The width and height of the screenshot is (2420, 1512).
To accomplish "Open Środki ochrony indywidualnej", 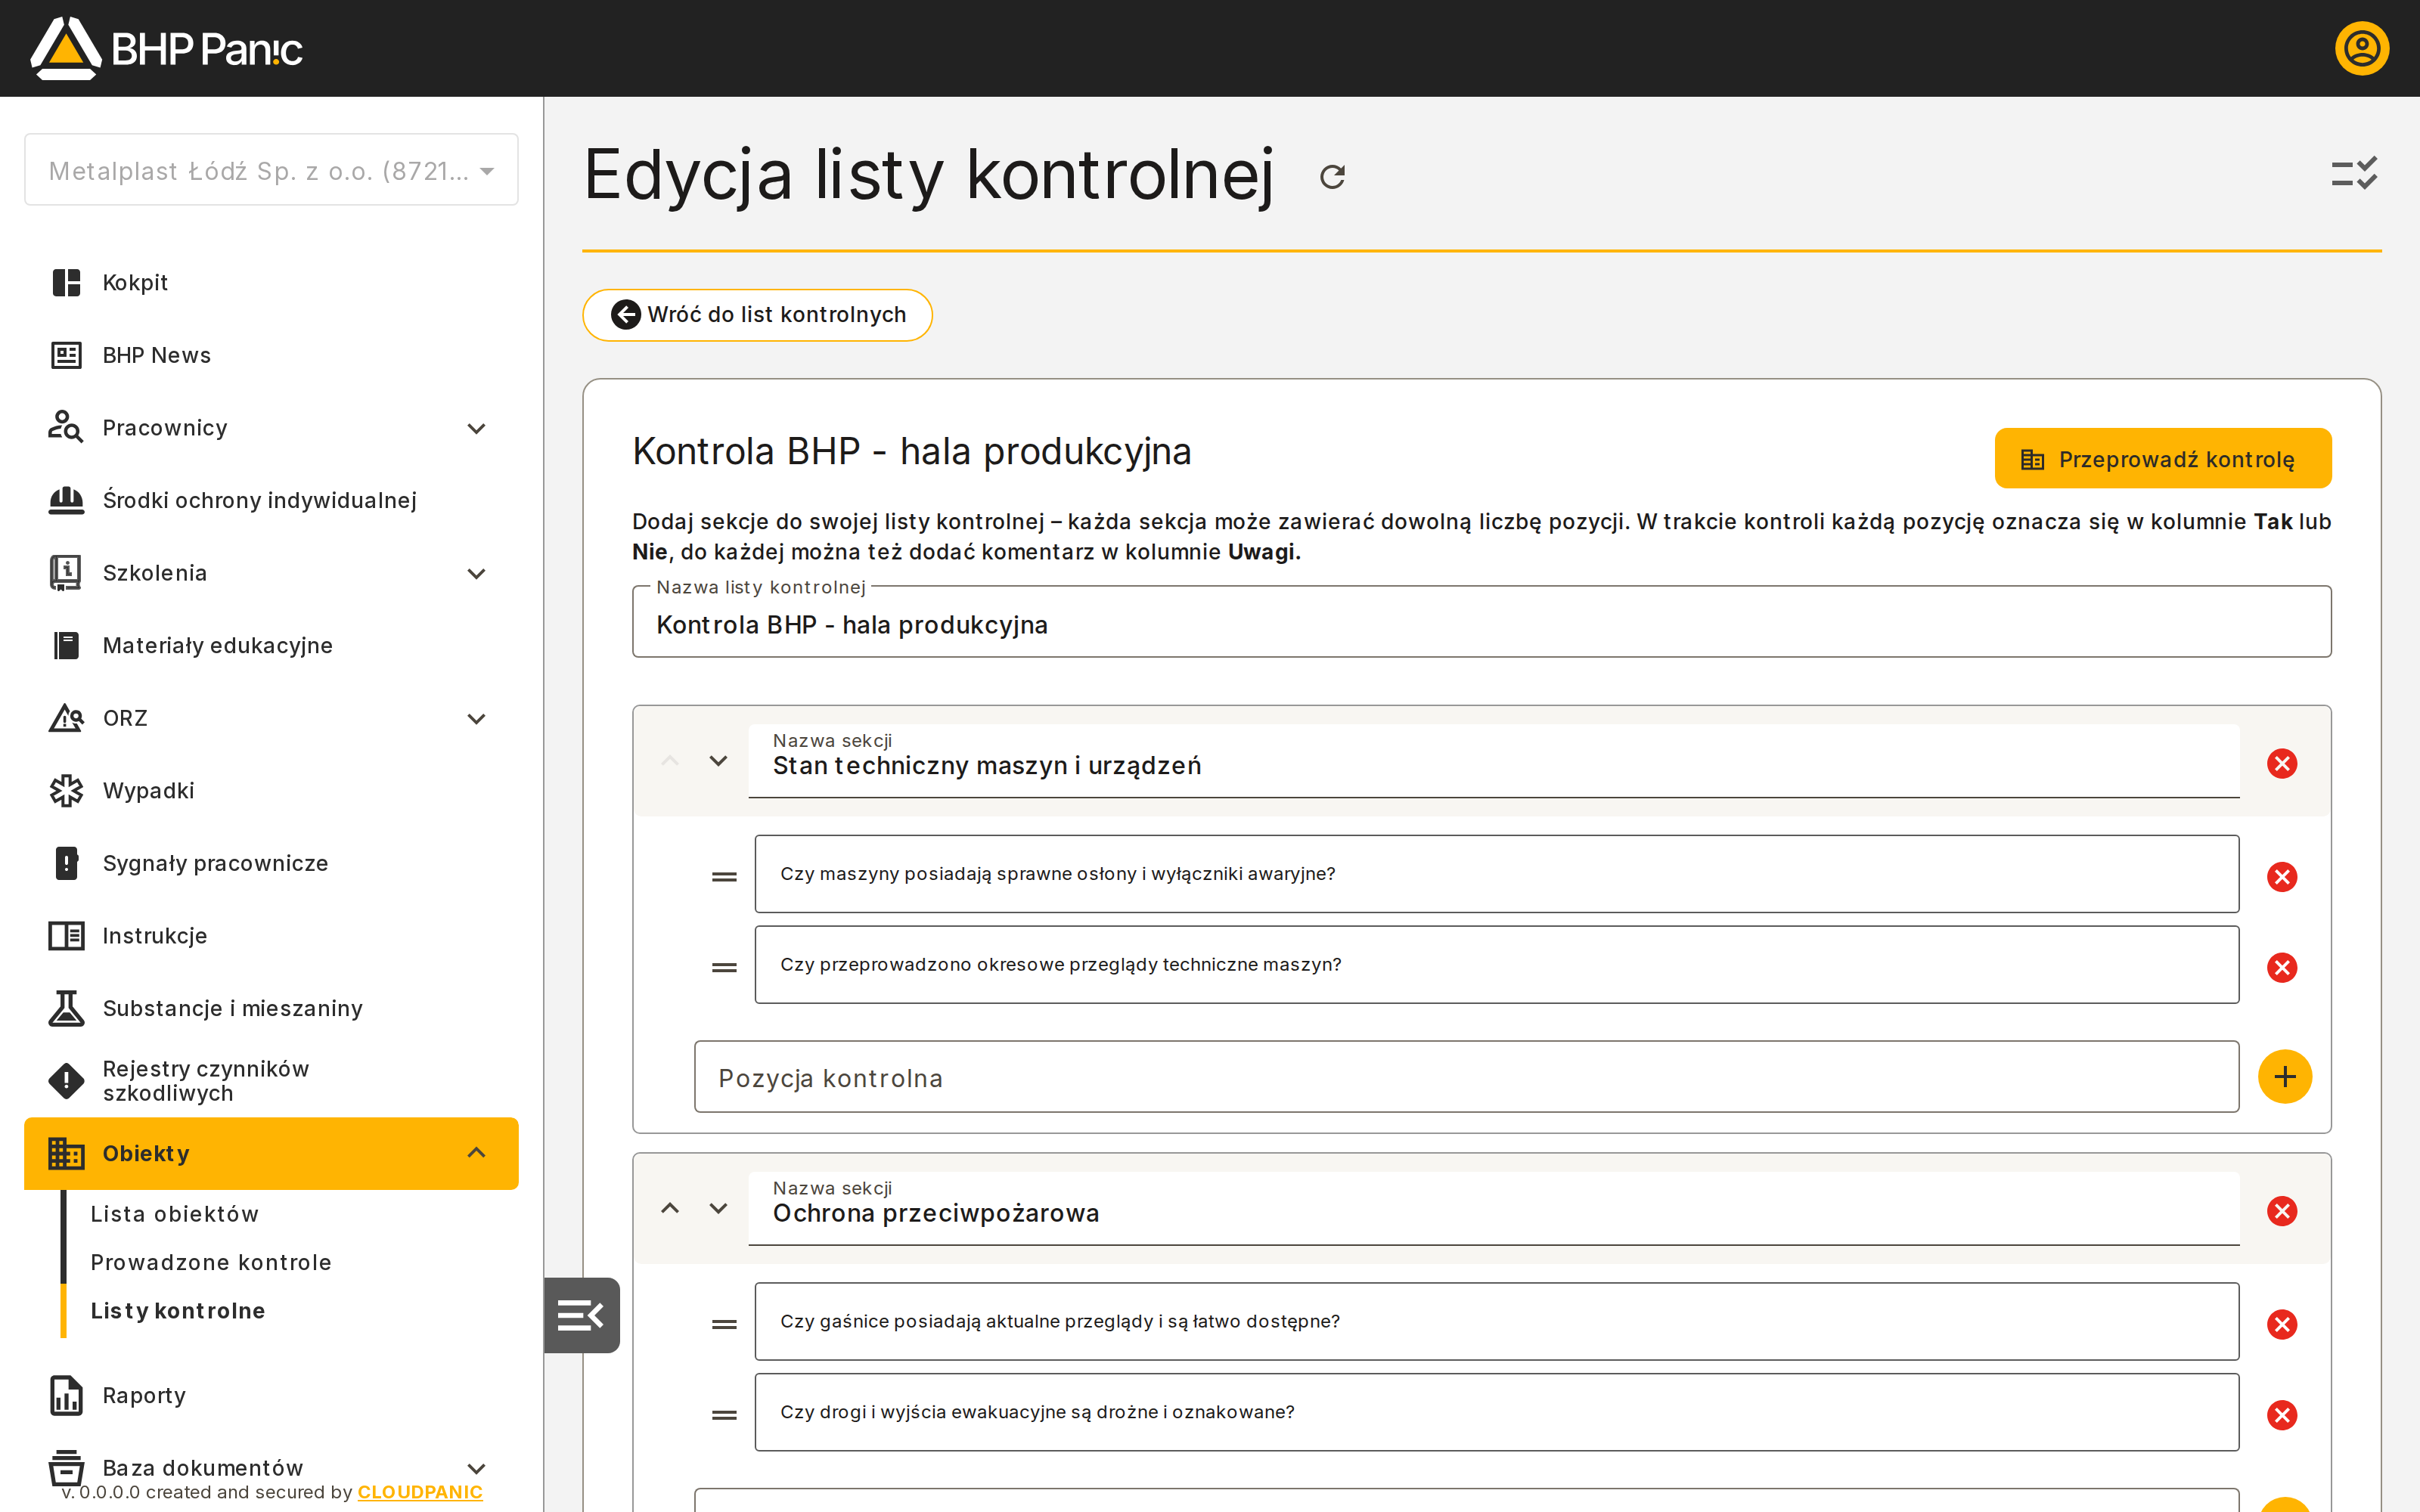I will click(x=271, y=500).
